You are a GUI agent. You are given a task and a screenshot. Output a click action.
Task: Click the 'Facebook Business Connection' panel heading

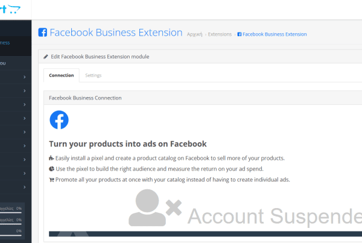84,98
